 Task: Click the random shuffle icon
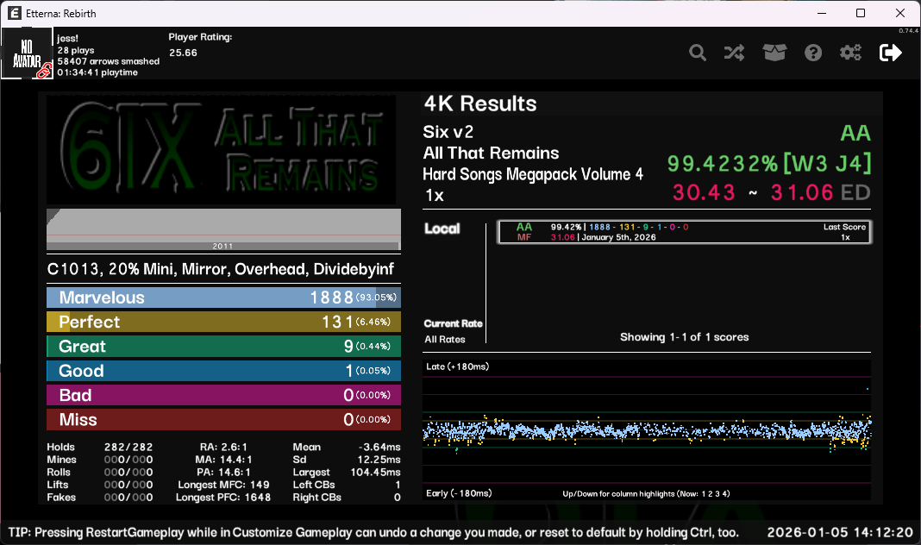[x=734, y=53]
